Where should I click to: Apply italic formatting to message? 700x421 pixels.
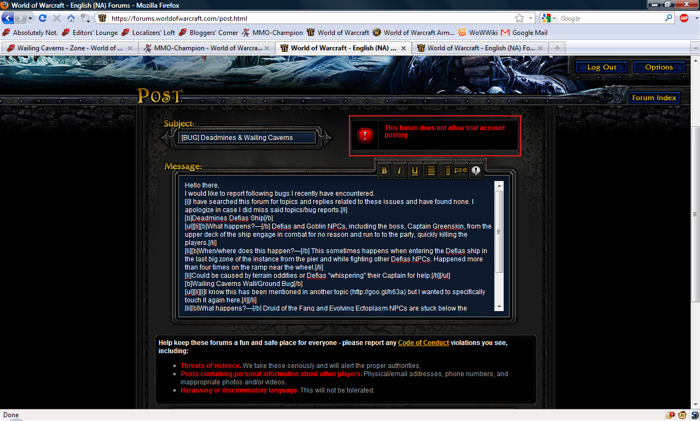399,171
